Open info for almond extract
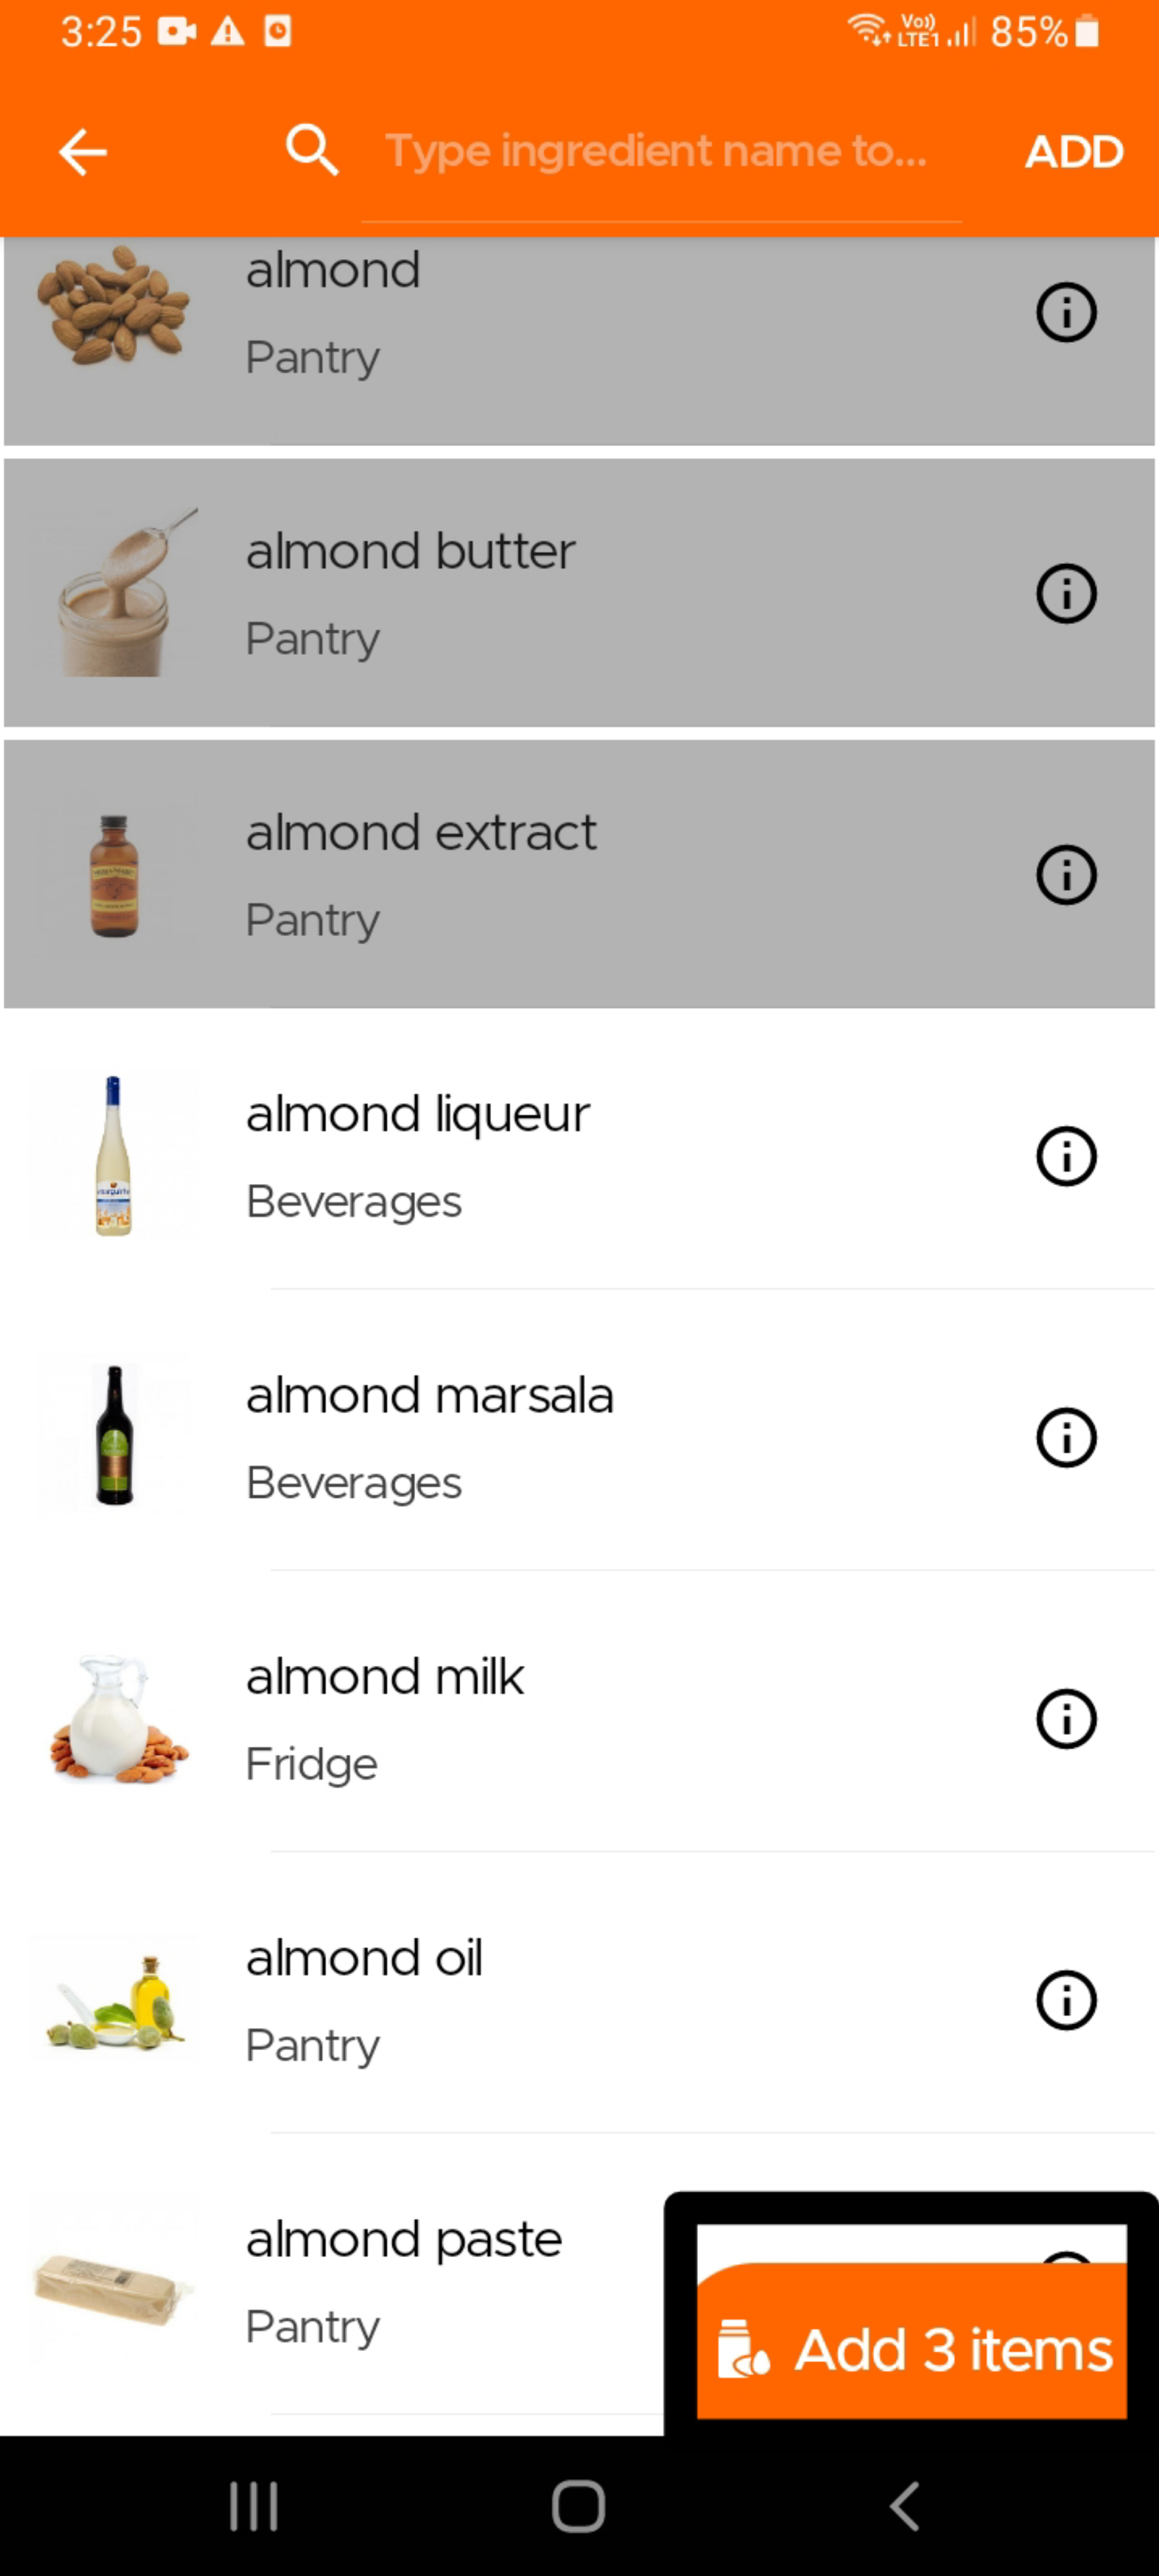This screenshot has width=1159, height=2576. (x=1066, y=875)
